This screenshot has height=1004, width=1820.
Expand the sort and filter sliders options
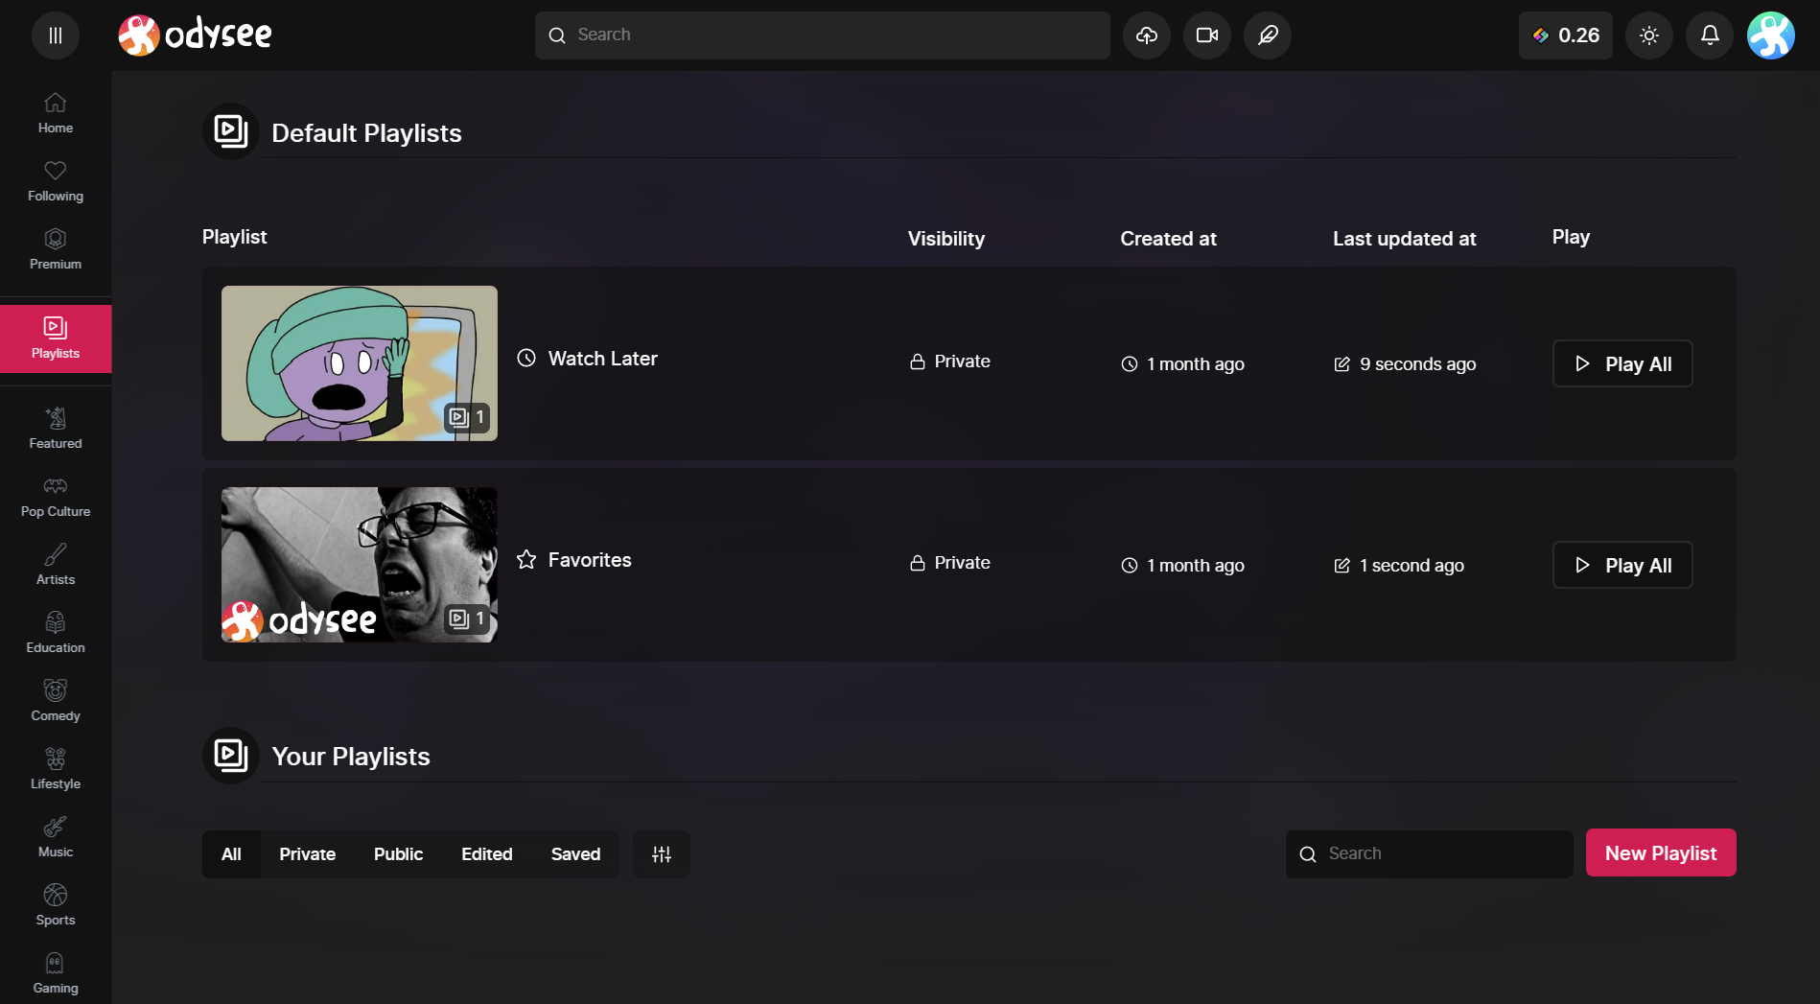662,854
